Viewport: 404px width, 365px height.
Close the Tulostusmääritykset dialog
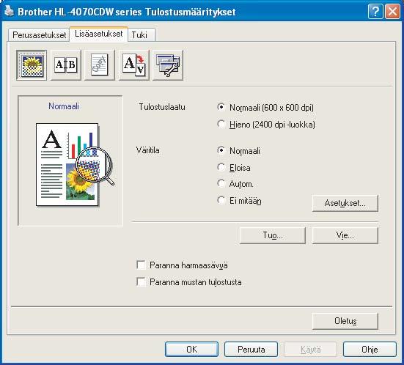392,12
